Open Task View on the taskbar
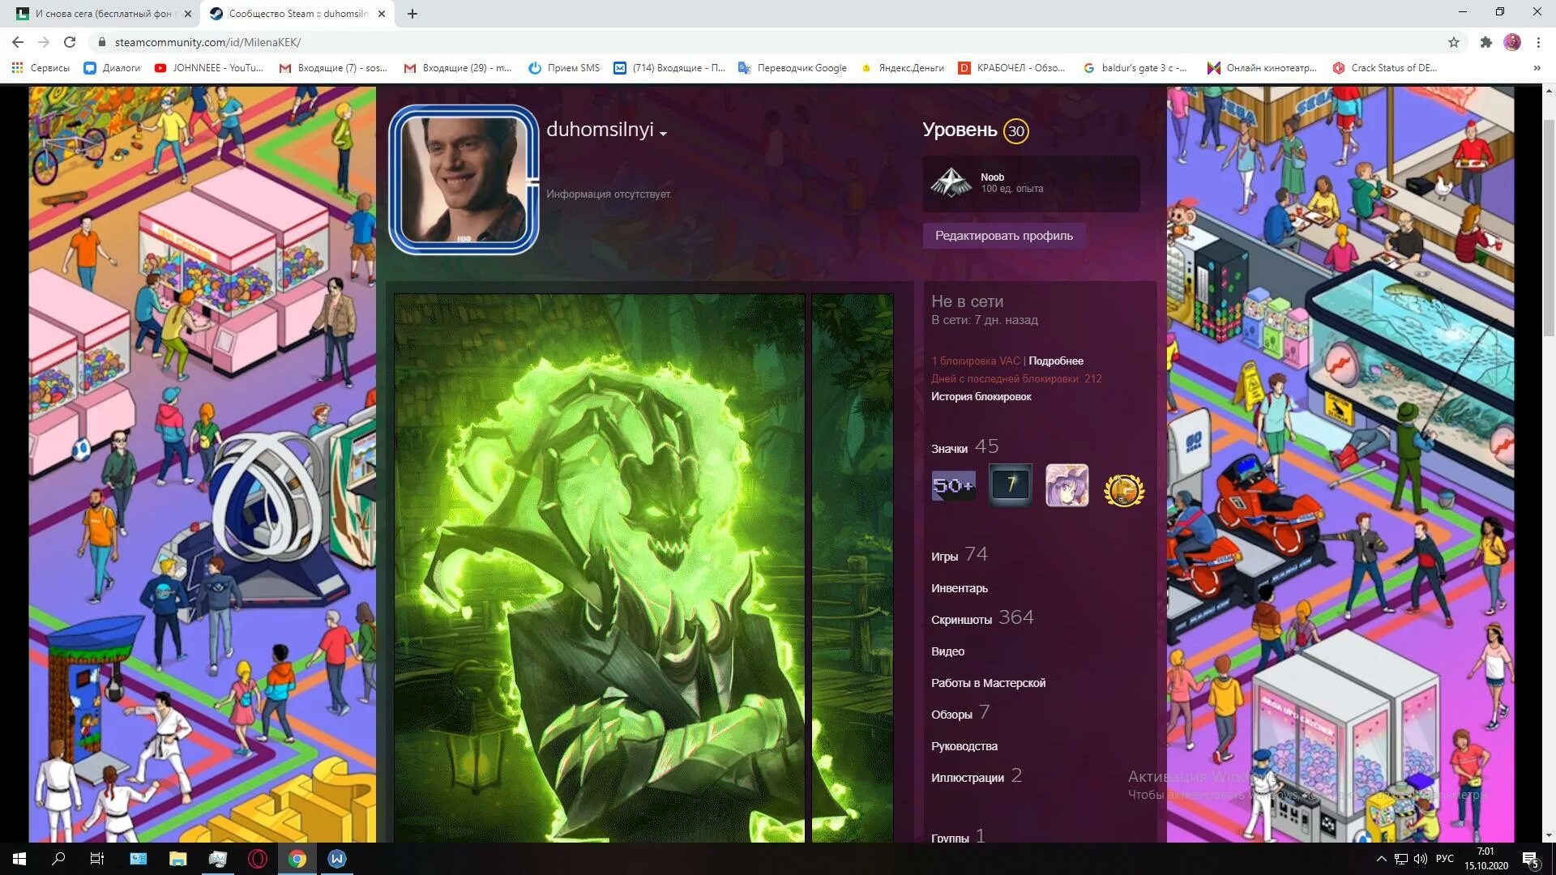This screenshot has height=875, width=1556. pyautogui.click(x=97, y=859)
